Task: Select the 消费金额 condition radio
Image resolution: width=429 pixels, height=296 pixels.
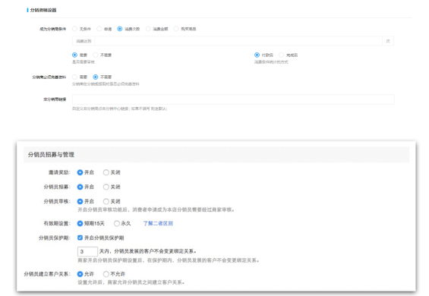Action: coord(148,29)
